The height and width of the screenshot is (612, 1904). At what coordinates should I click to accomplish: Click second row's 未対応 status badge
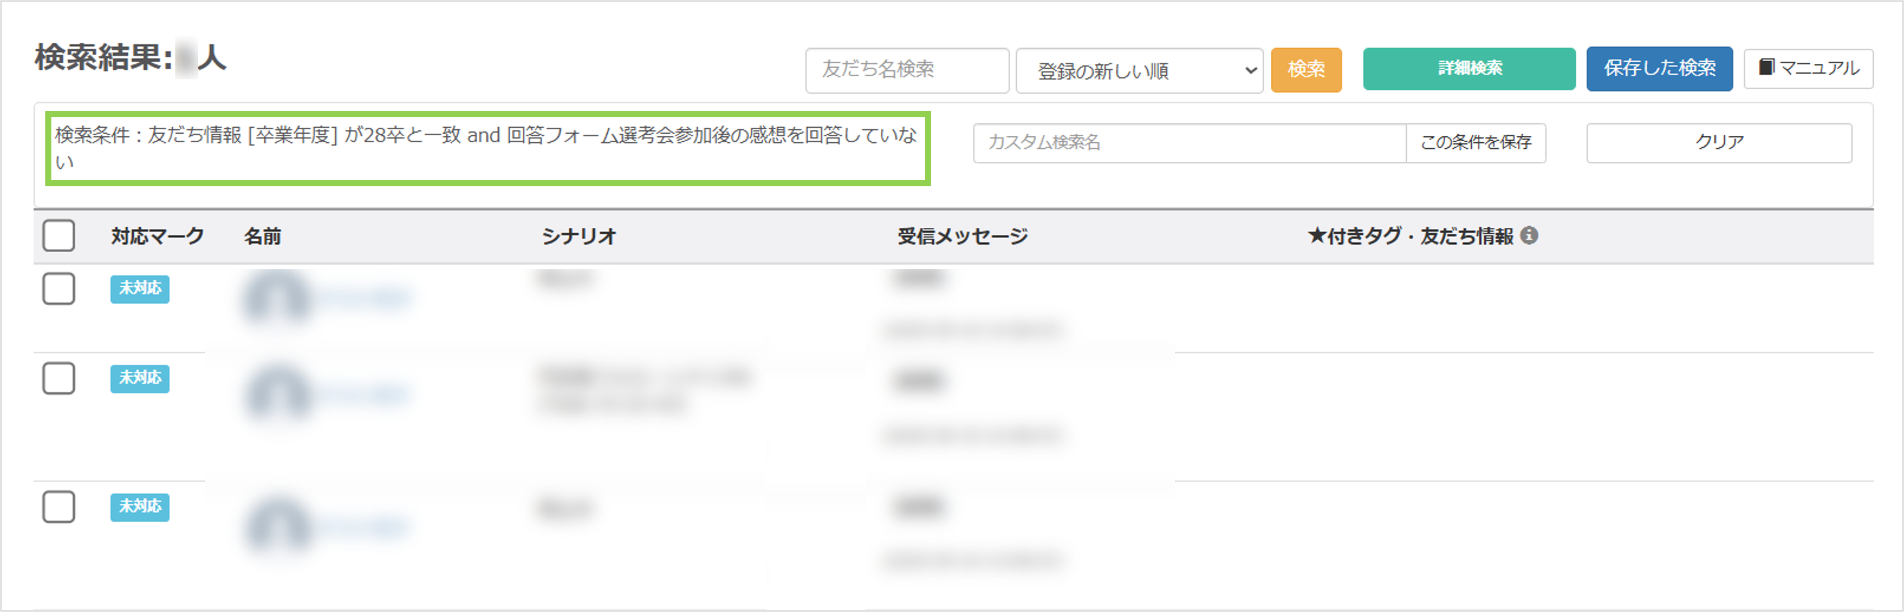click(x=140, y=378)
